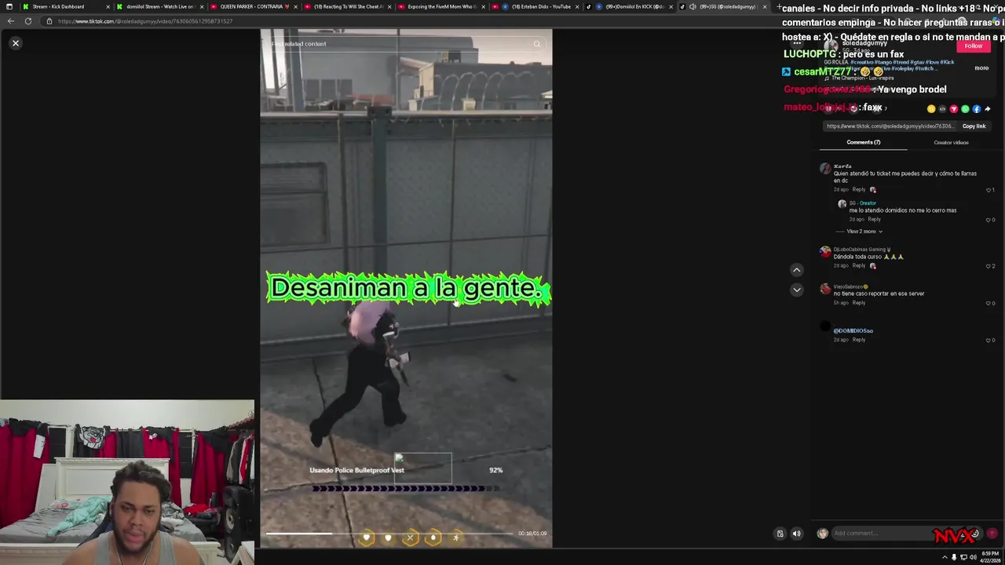1005x565 pixels.
Task: Go to next video with down arrow
Action: (x=796, y=290)
